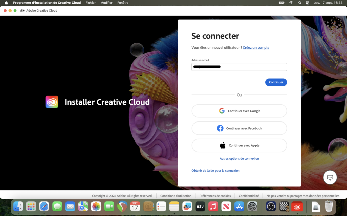Open the Chess app in the dock
This screenshot has height=216, width=347.
point(284,207)
